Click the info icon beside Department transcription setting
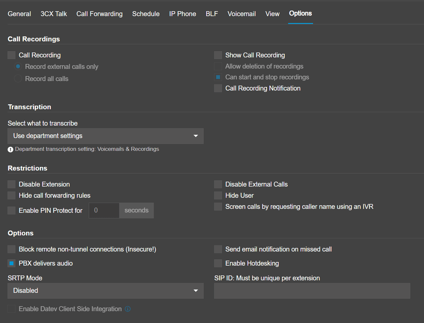424x323 pixels. (x=11, y=149)
